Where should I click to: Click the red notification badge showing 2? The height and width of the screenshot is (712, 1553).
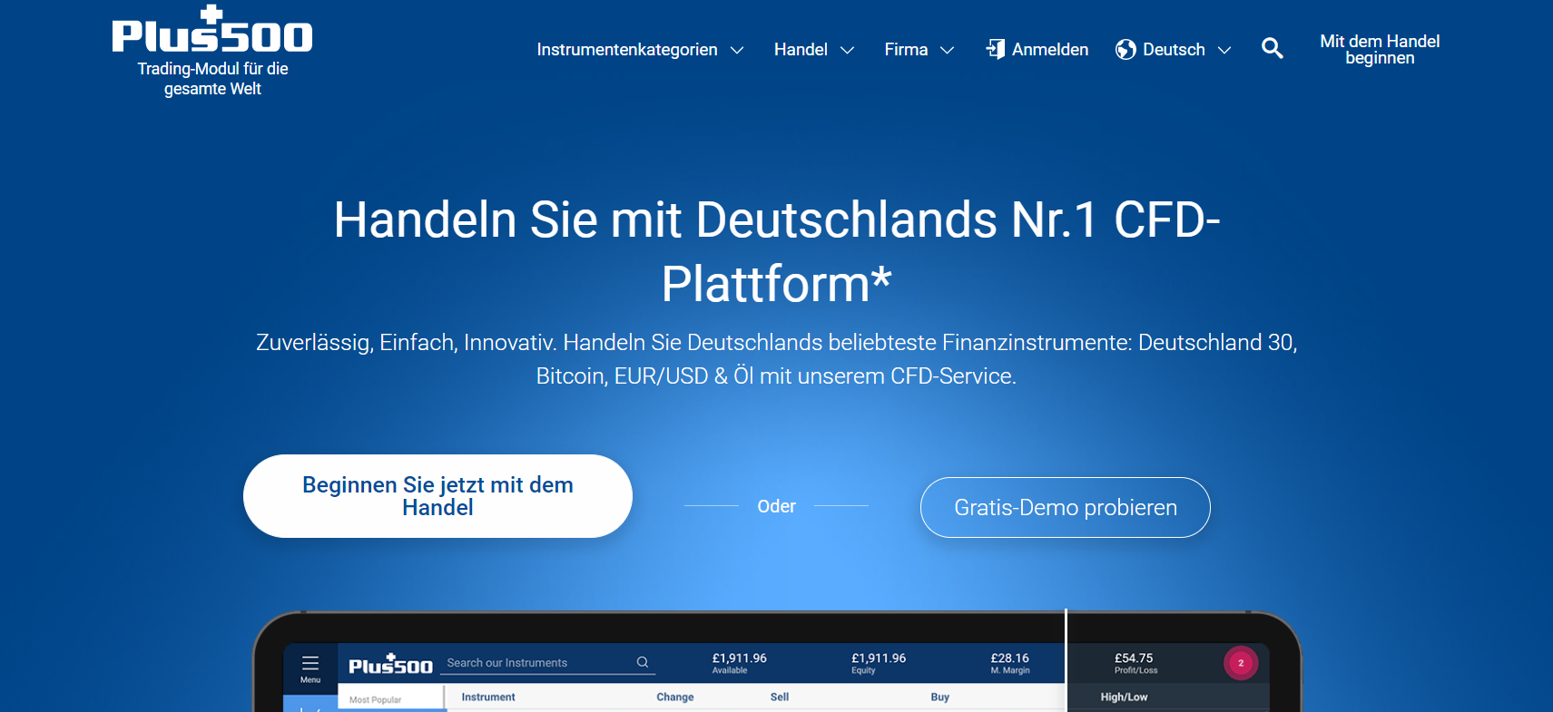1241,663
